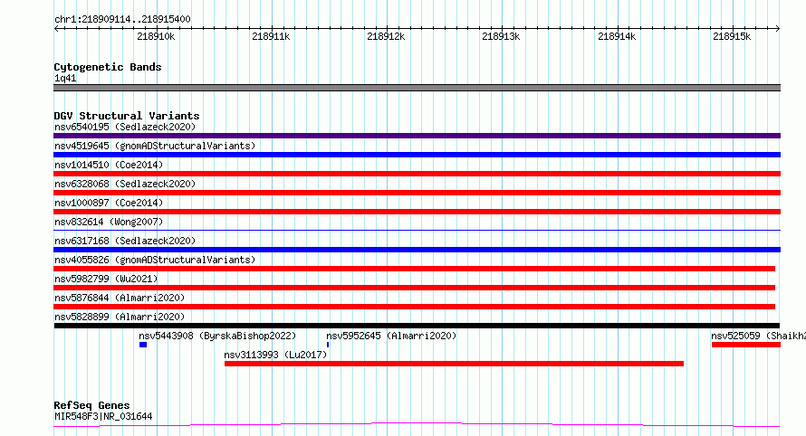806x436 pixels.
Task: Select the gray 1q41 cytogenetic band bar
Action: tap(417, 88)
